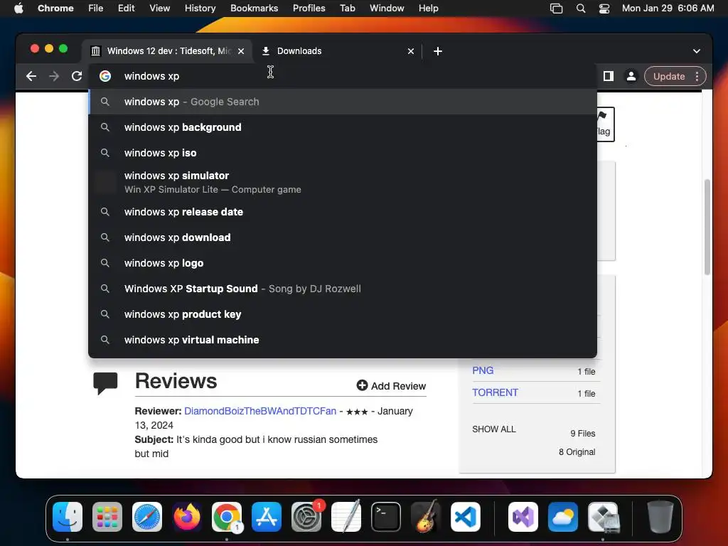Open the Chrome app menu
The image size is (728, 546).
tap(55, 9)
